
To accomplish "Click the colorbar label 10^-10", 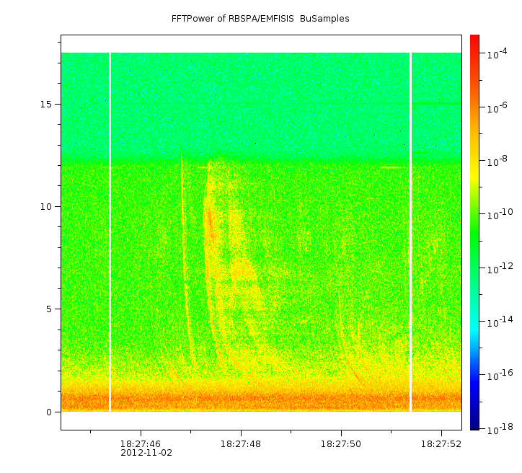I will [x=500, y=214].
